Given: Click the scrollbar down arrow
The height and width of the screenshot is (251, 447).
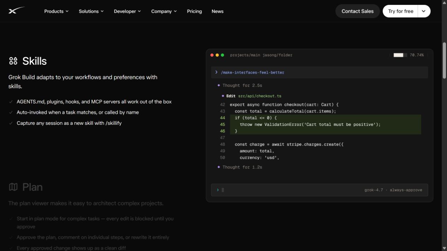Looking at the screenshot, I should pyautogui.click(x=444, y=248).
